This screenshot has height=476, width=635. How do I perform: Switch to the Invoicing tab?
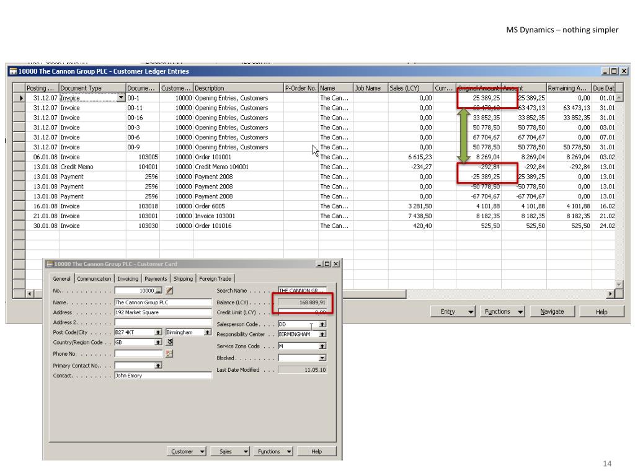(x=128, y=278)
